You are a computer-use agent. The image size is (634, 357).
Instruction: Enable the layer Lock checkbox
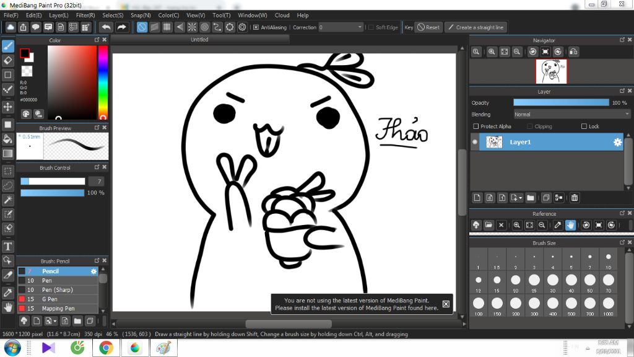tap(584, 126)
